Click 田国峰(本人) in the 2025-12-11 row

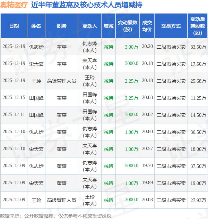tap(89, 115)
